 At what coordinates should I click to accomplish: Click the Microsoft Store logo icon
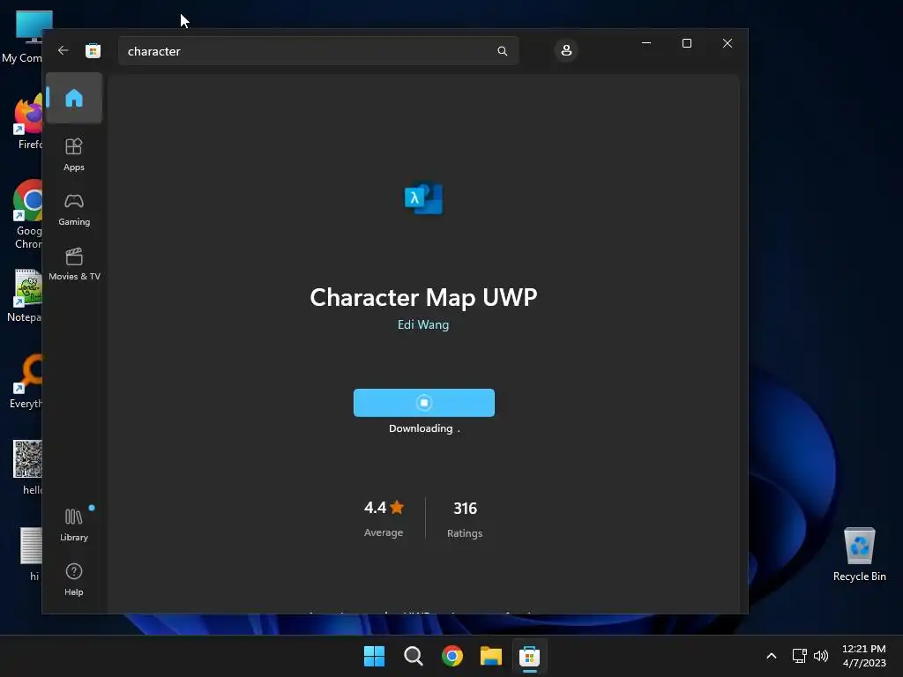tap(93, 50)
